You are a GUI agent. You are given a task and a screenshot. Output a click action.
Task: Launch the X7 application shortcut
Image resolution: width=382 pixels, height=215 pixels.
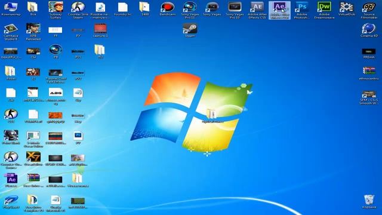click(x=33, y=159)
